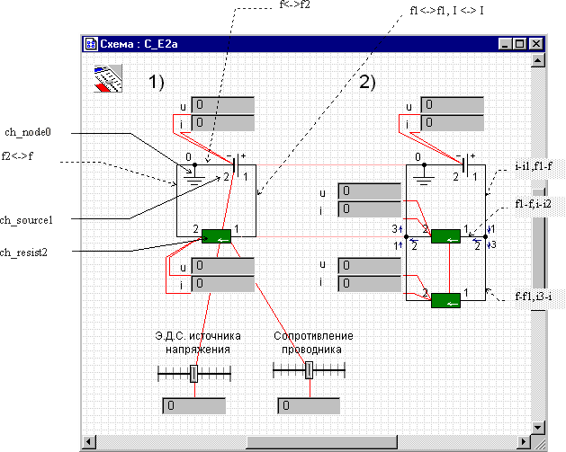Click the window resize grip corner
566x452 pixels.
tap(539, 442)
